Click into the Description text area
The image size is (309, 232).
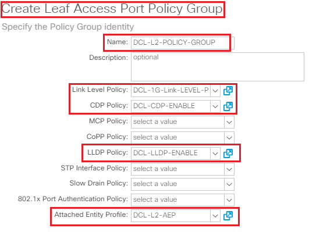(218, 67)
